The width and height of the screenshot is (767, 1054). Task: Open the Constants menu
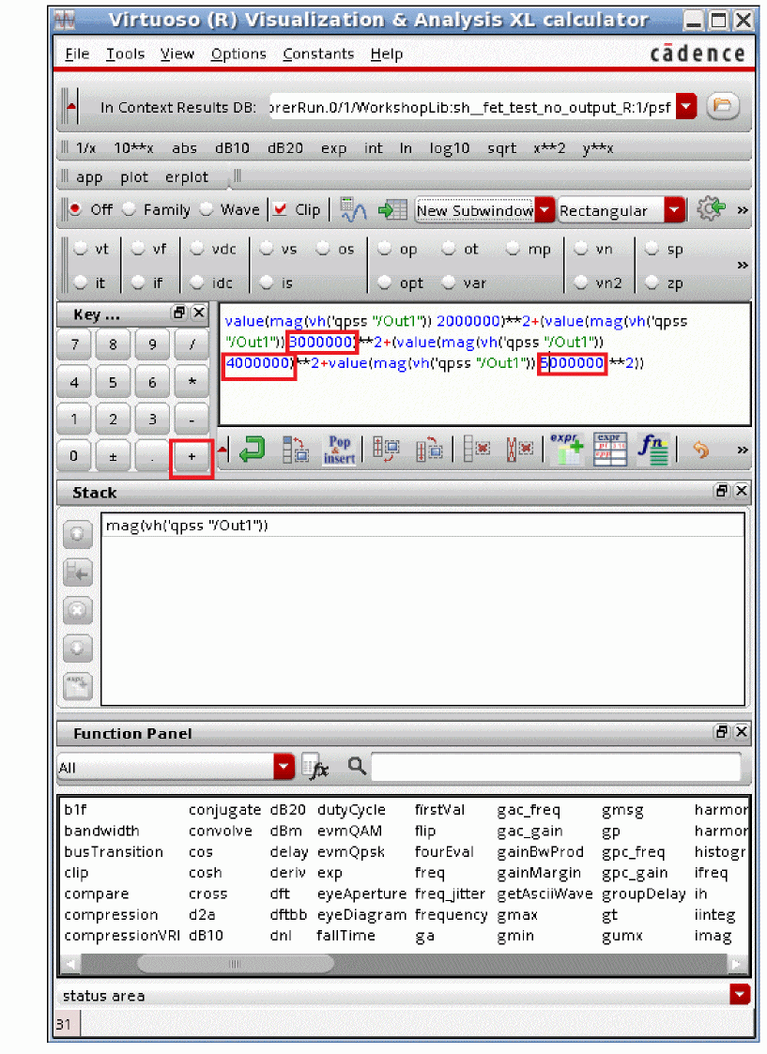tap(318, 53)
